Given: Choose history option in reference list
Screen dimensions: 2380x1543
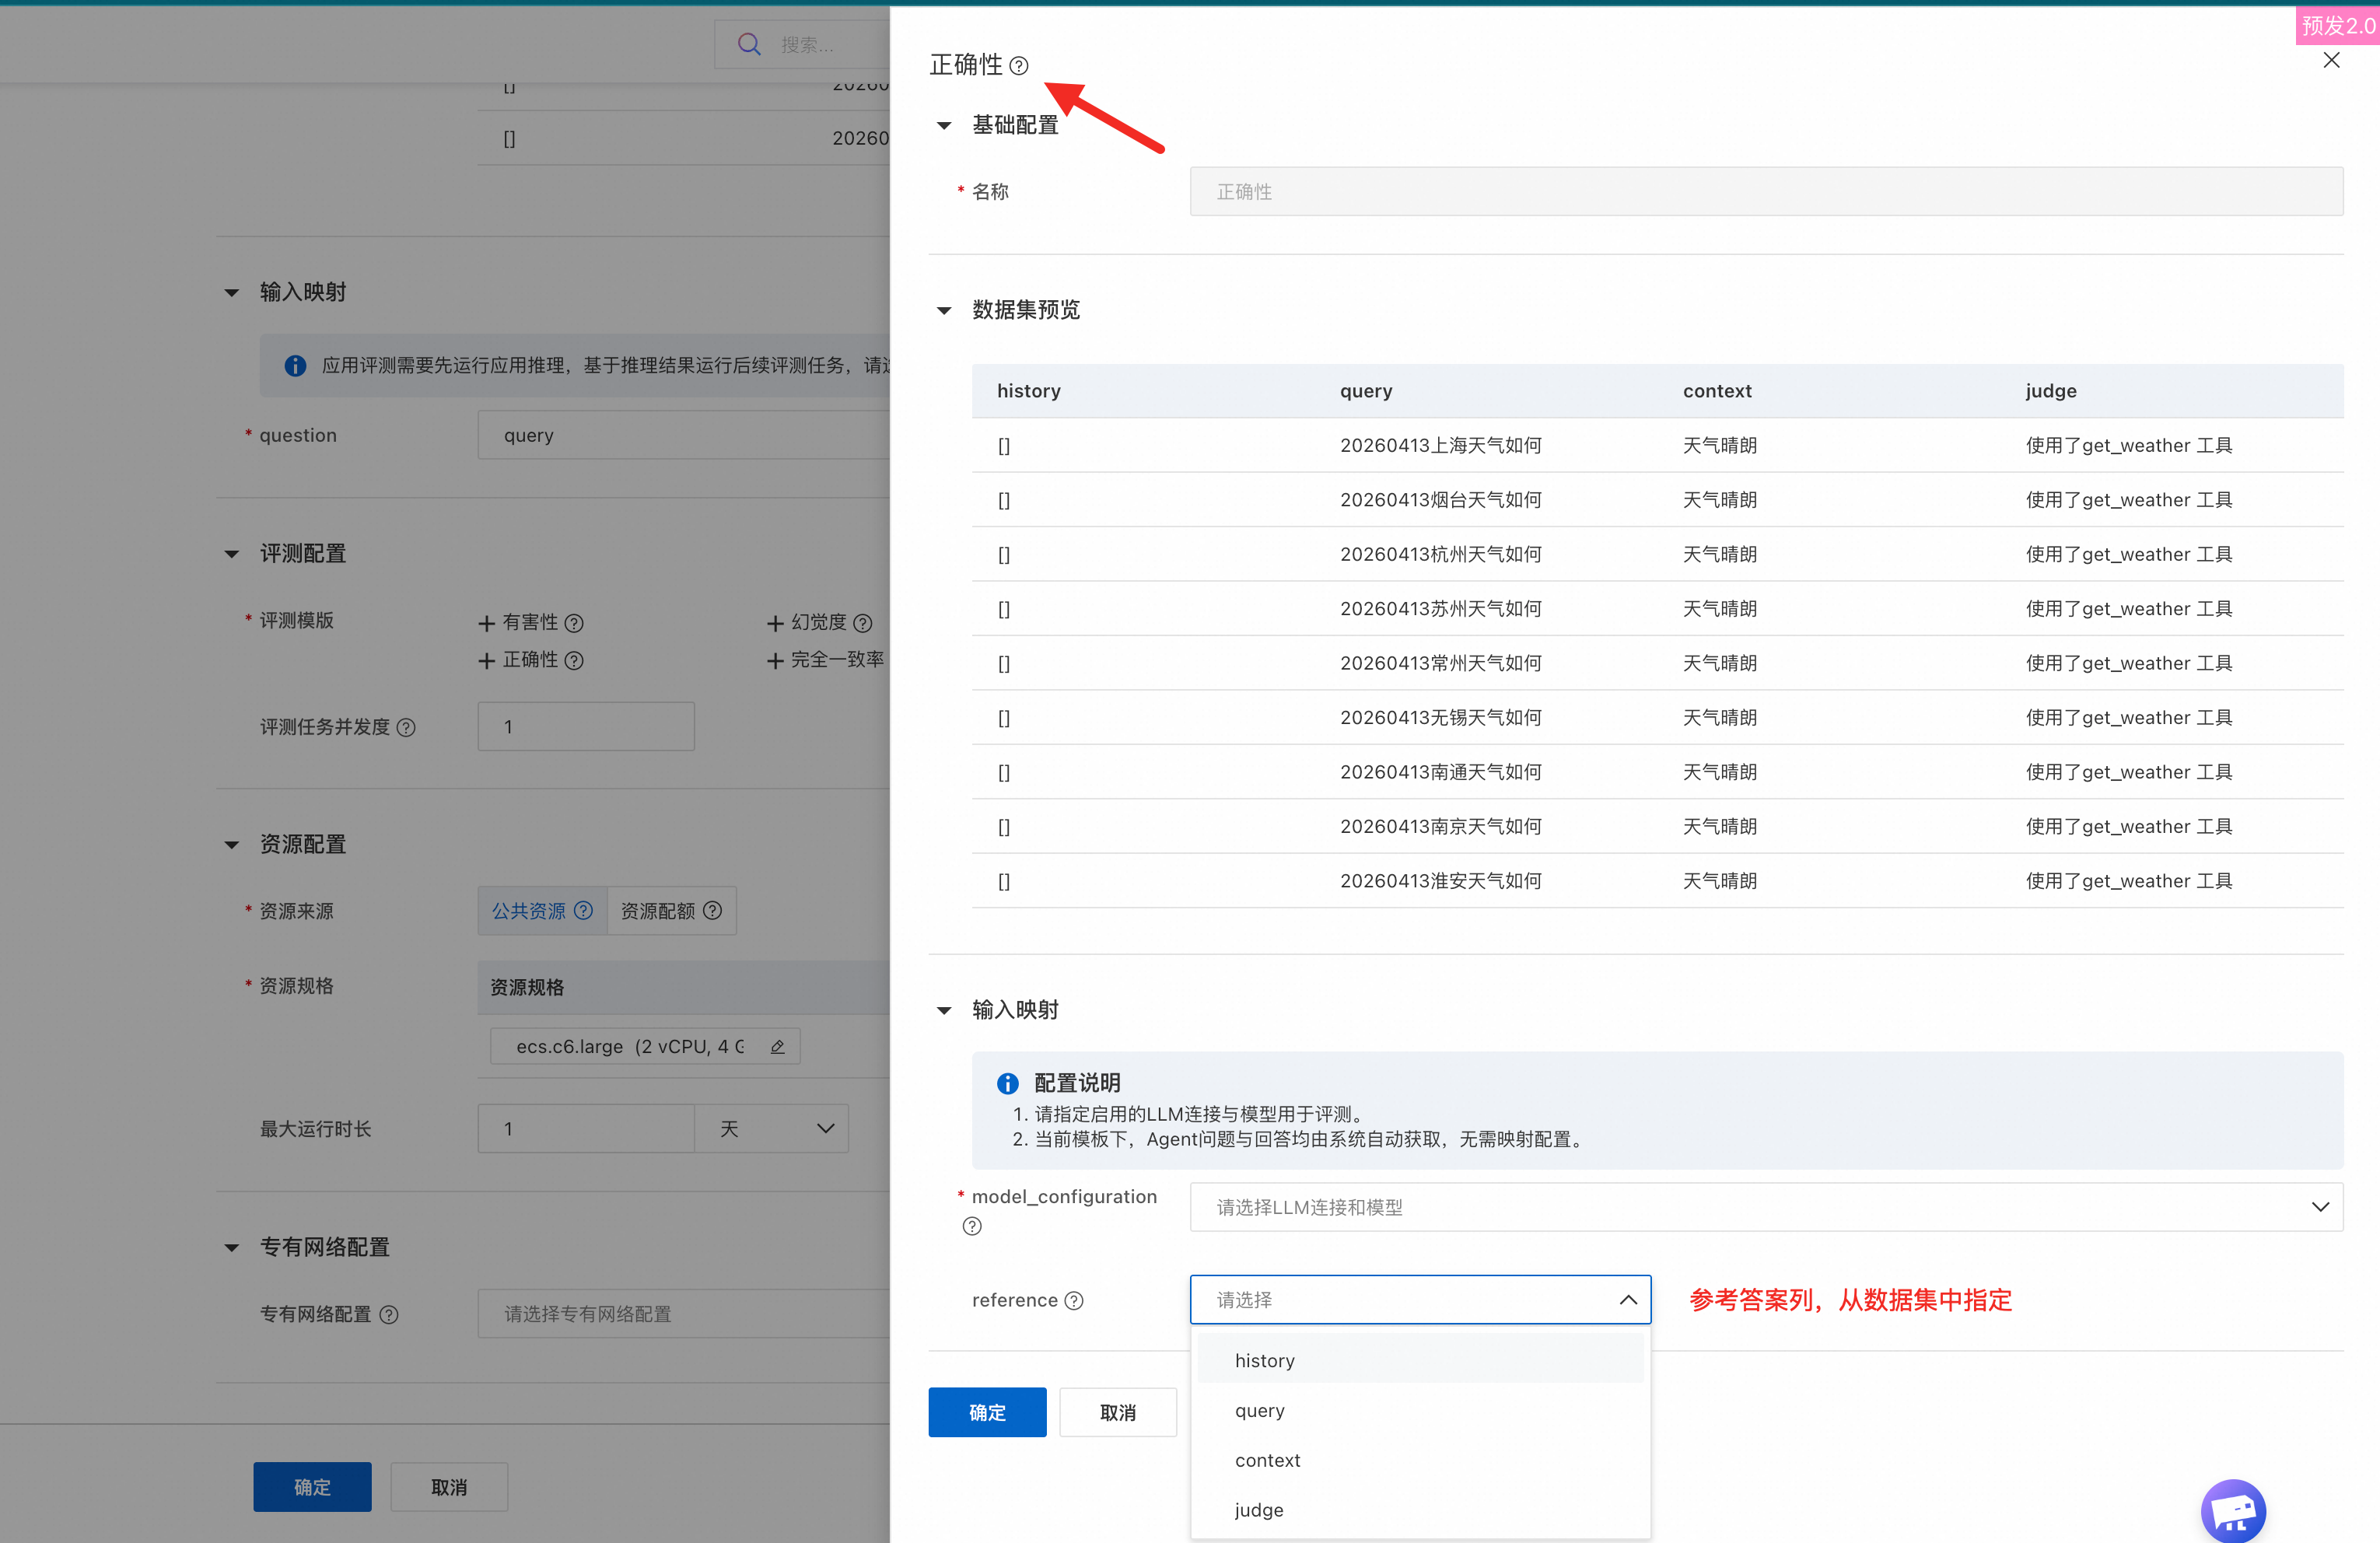Looking at the screenshot, I should pyautogui.click(x=1420, y=1360).
